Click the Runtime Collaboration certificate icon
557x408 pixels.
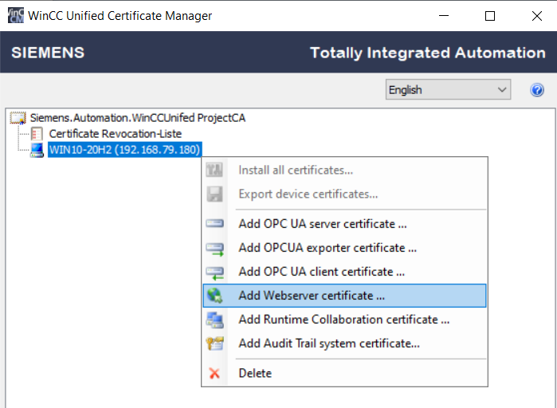point(215,320)
